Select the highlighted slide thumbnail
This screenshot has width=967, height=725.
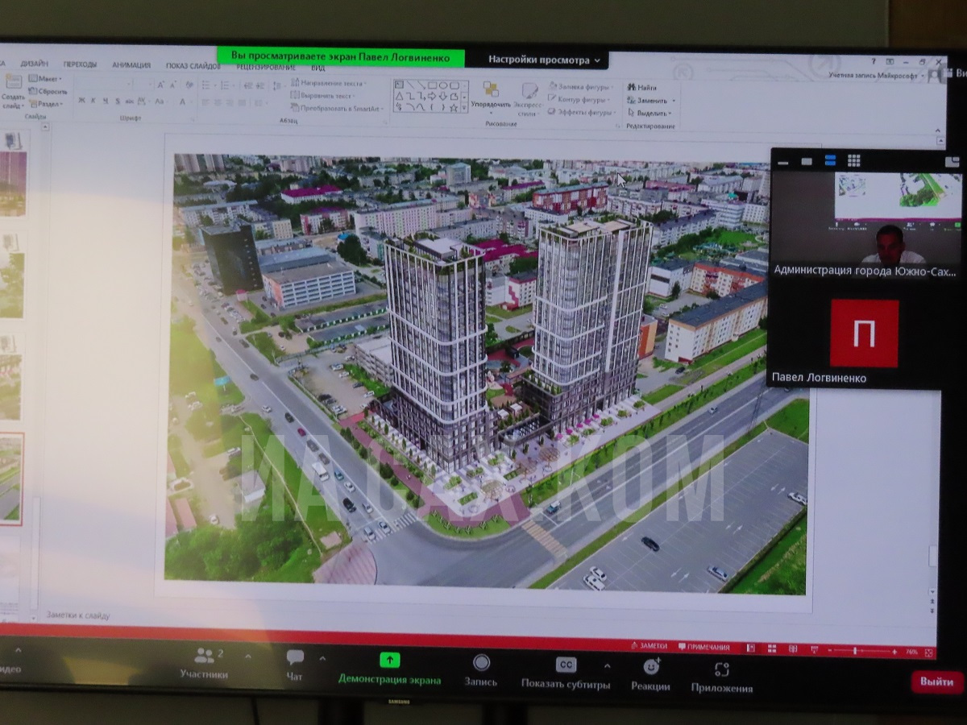pyautogui.click(x=10, y=479)
